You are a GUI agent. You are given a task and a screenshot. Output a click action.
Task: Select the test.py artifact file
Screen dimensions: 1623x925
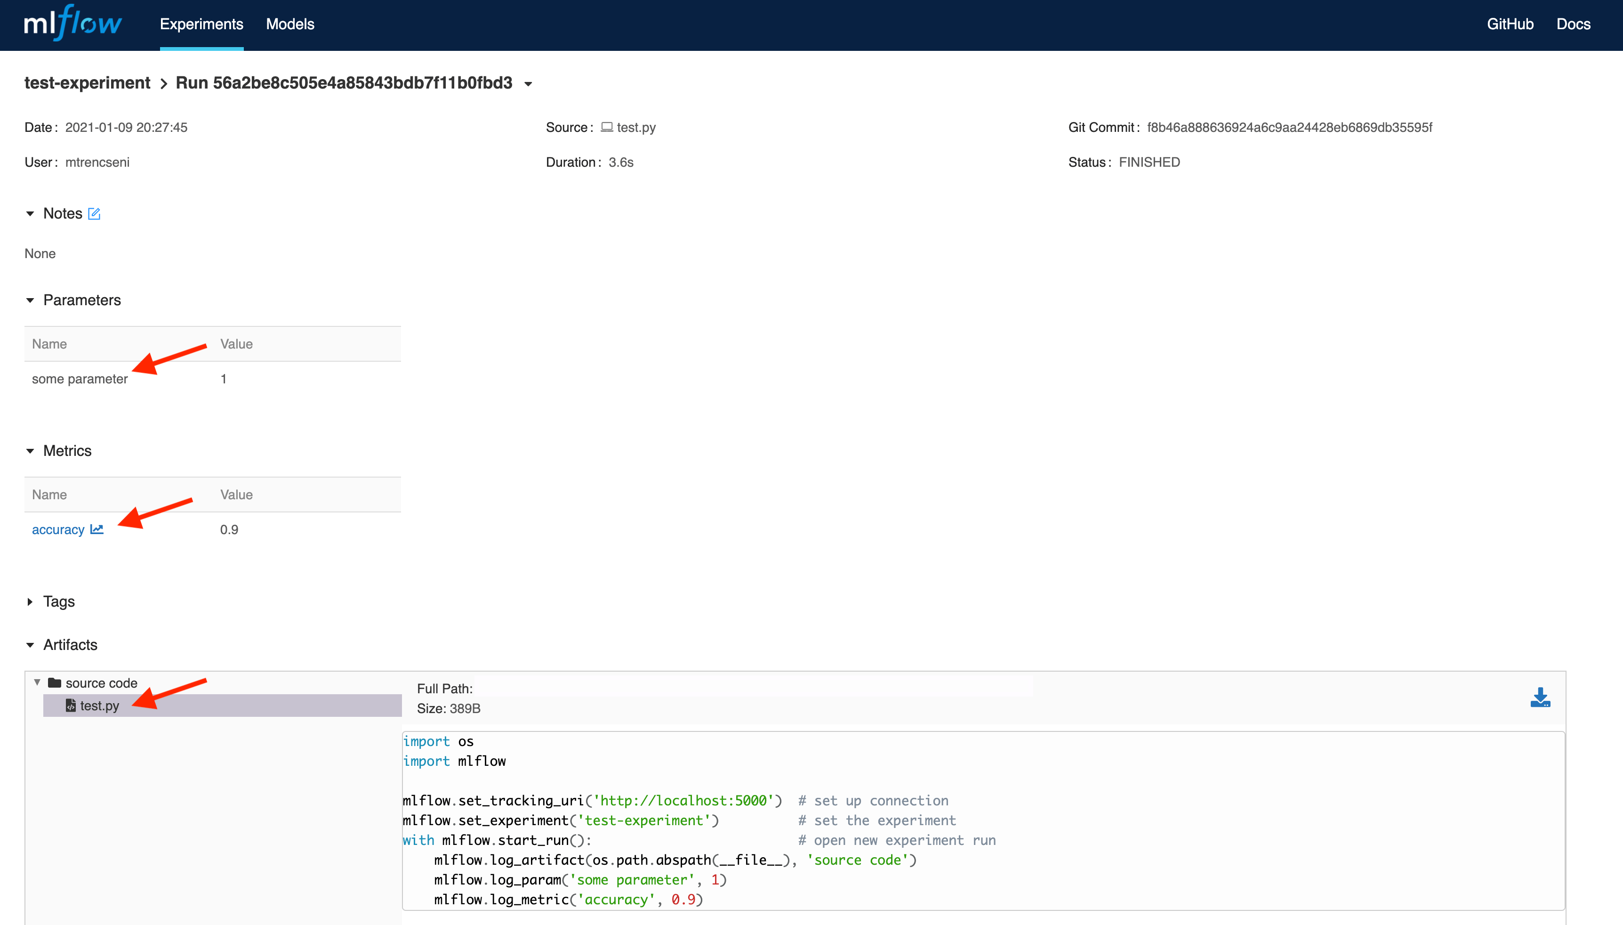tap(222, 705)
